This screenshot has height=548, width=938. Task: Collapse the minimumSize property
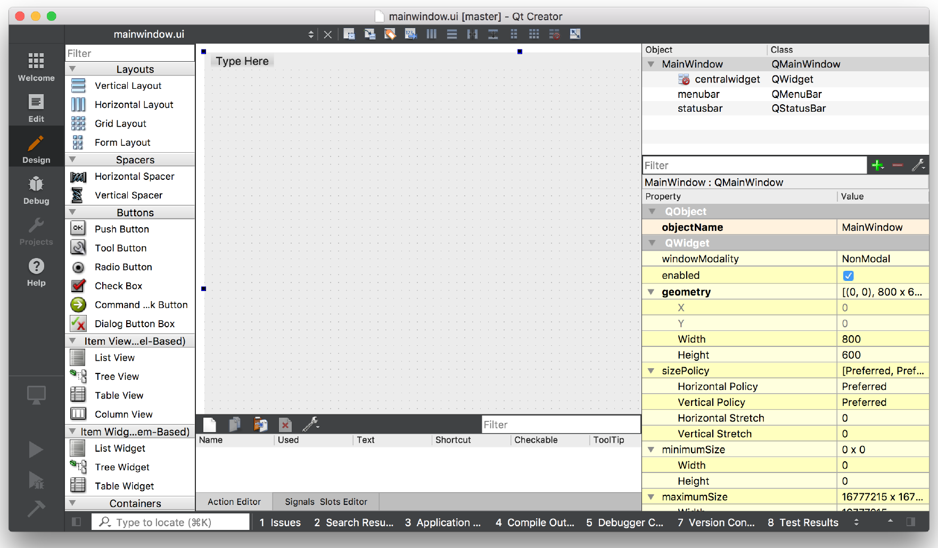(651, 450)
